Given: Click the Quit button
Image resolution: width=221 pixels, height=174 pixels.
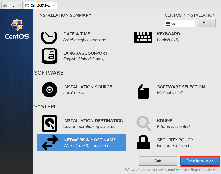Looking at the screenshot, I should coord(158,161).
